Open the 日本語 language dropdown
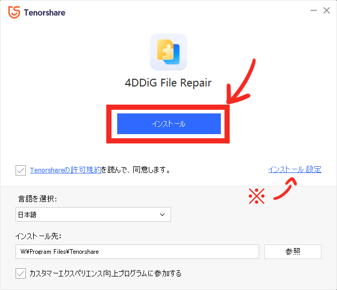Screen dimensions: 337x290 click(x=93, y=214)
